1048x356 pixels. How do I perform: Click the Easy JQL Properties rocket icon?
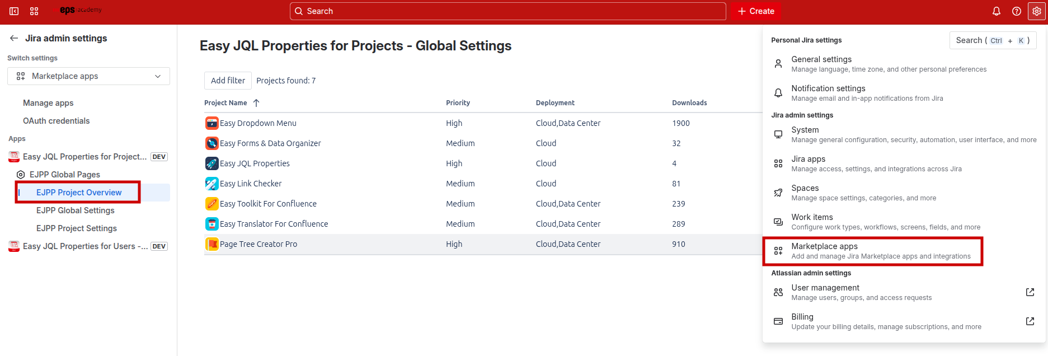point(212,163)
